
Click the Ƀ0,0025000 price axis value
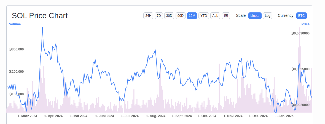pos(300,69)
